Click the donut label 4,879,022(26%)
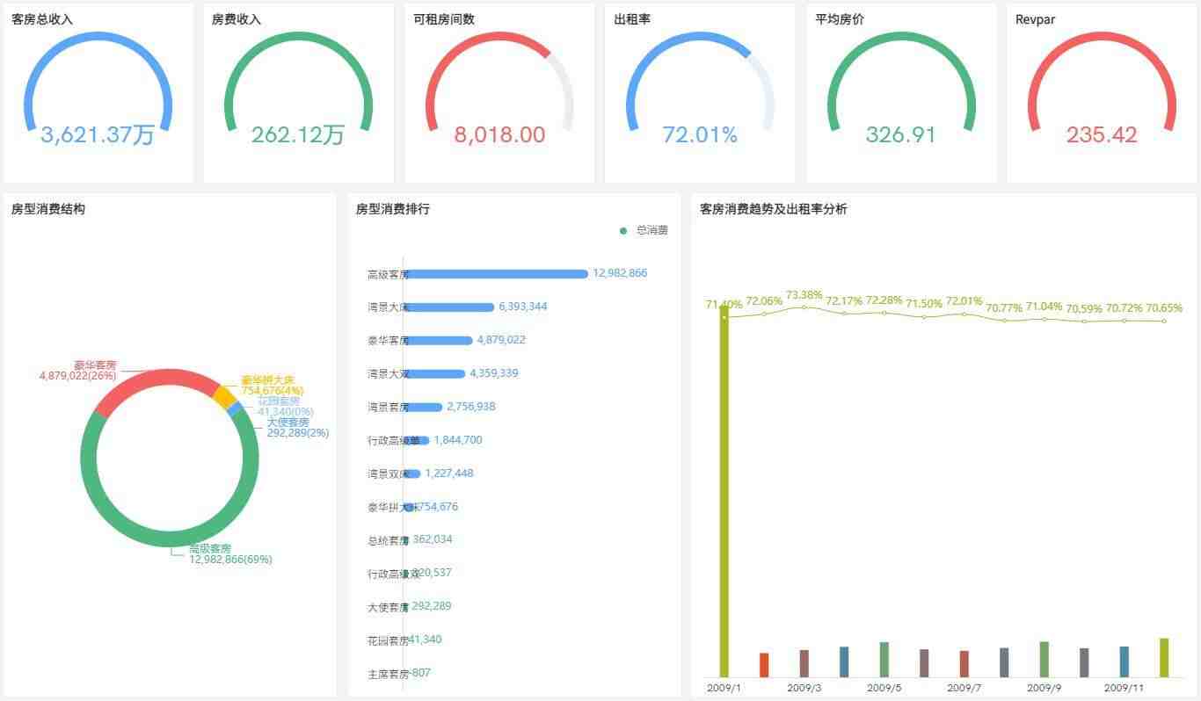Viewport: 1201px width, 701px height. tap(77, 376)
